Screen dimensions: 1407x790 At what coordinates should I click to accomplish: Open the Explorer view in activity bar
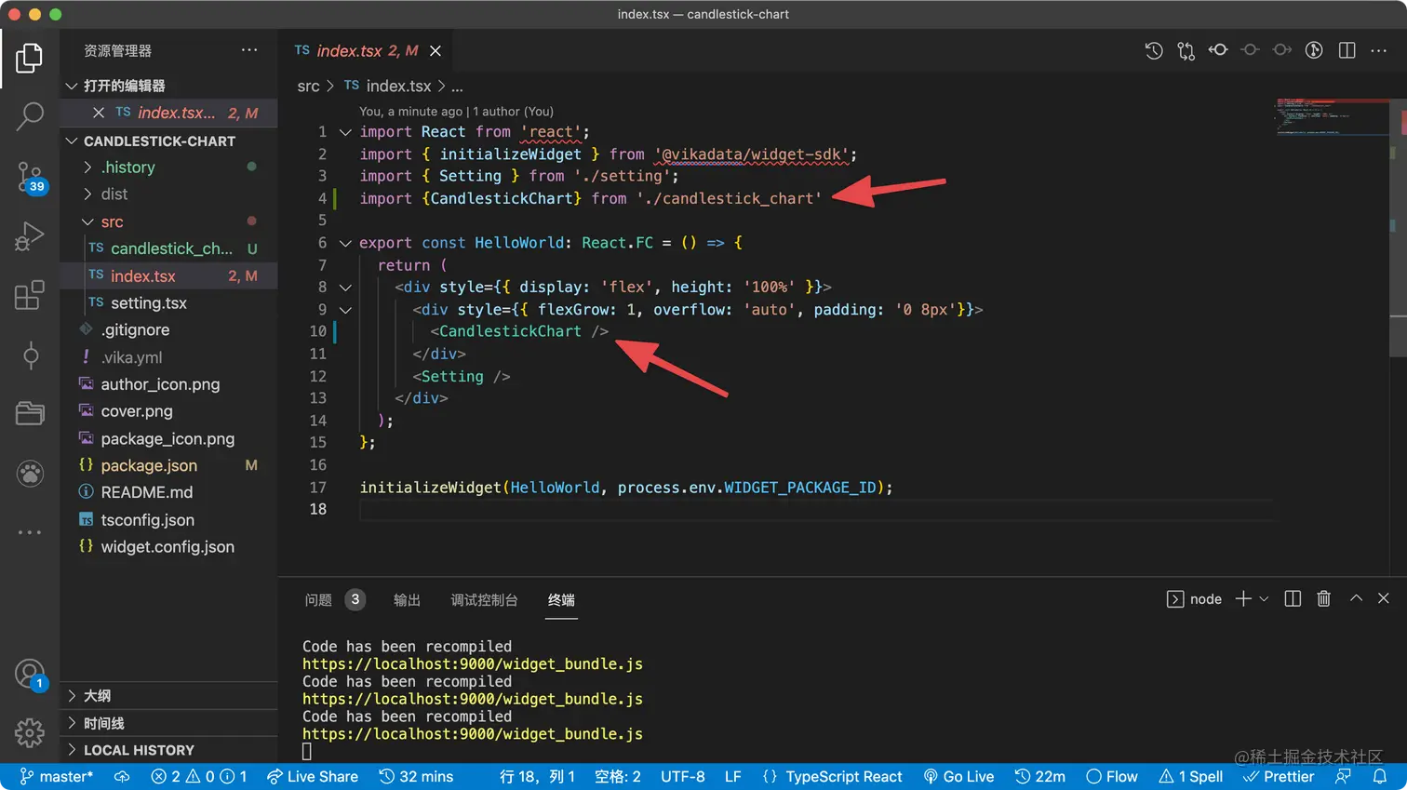click(x=29, y=59)
